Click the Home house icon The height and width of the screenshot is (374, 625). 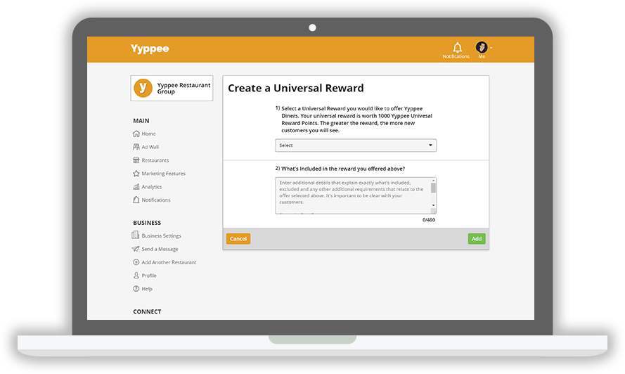[x=136, y=134]
